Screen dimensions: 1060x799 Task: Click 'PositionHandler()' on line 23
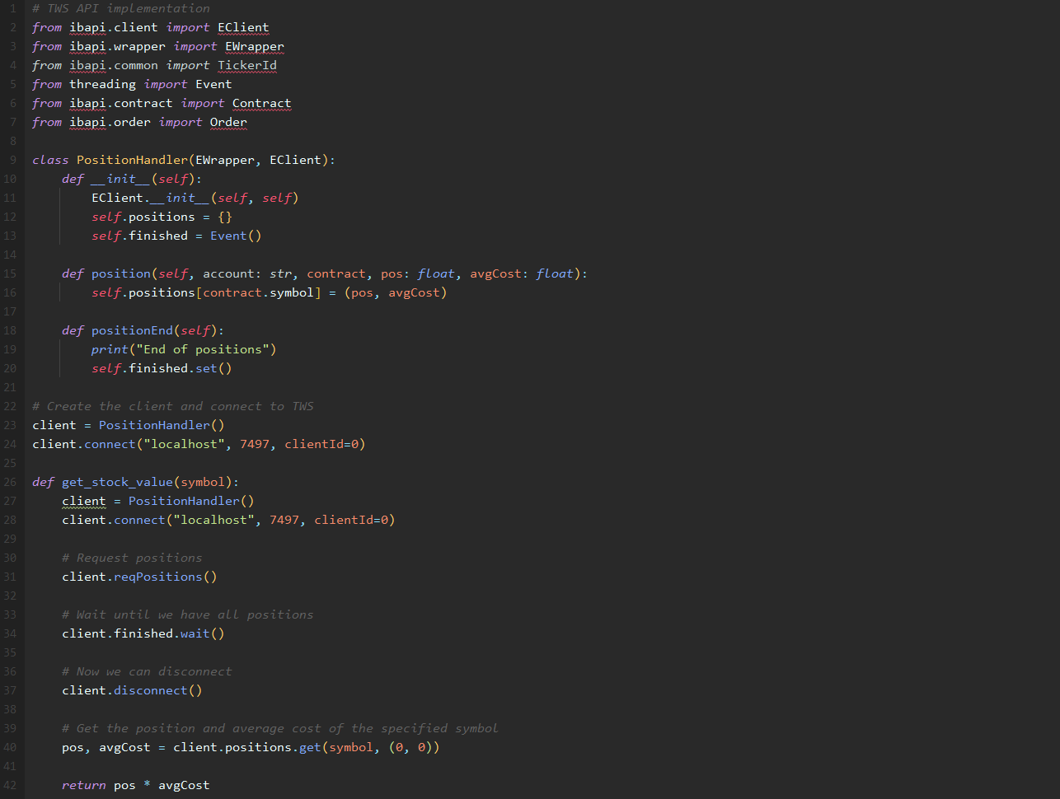coord(162,425)
